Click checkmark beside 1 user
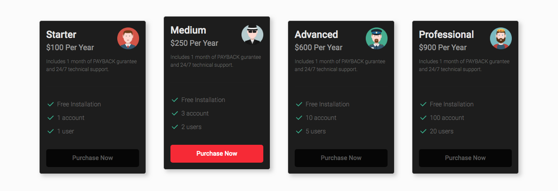558x191 pixels. coord(51,131)
